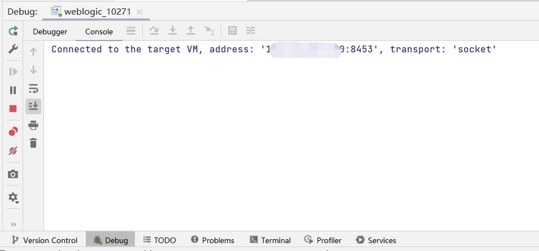Click the Step Out button
The height and width of the screenshot is (251, 539).
click(190, 30)
